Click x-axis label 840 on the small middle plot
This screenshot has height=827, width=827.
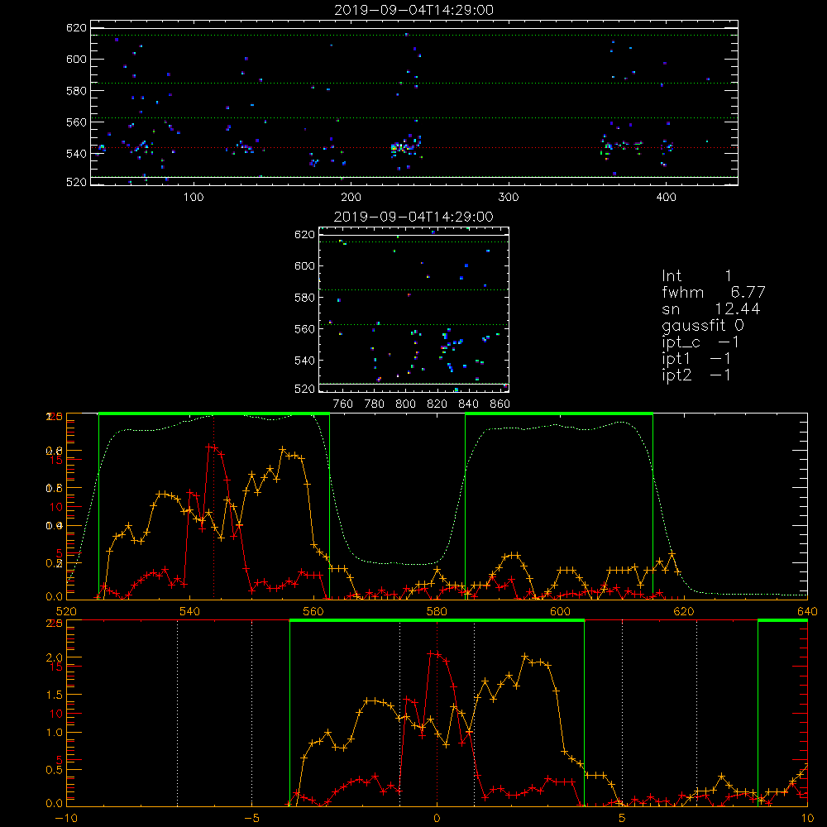pyautogui.click(x=468, y=404)
